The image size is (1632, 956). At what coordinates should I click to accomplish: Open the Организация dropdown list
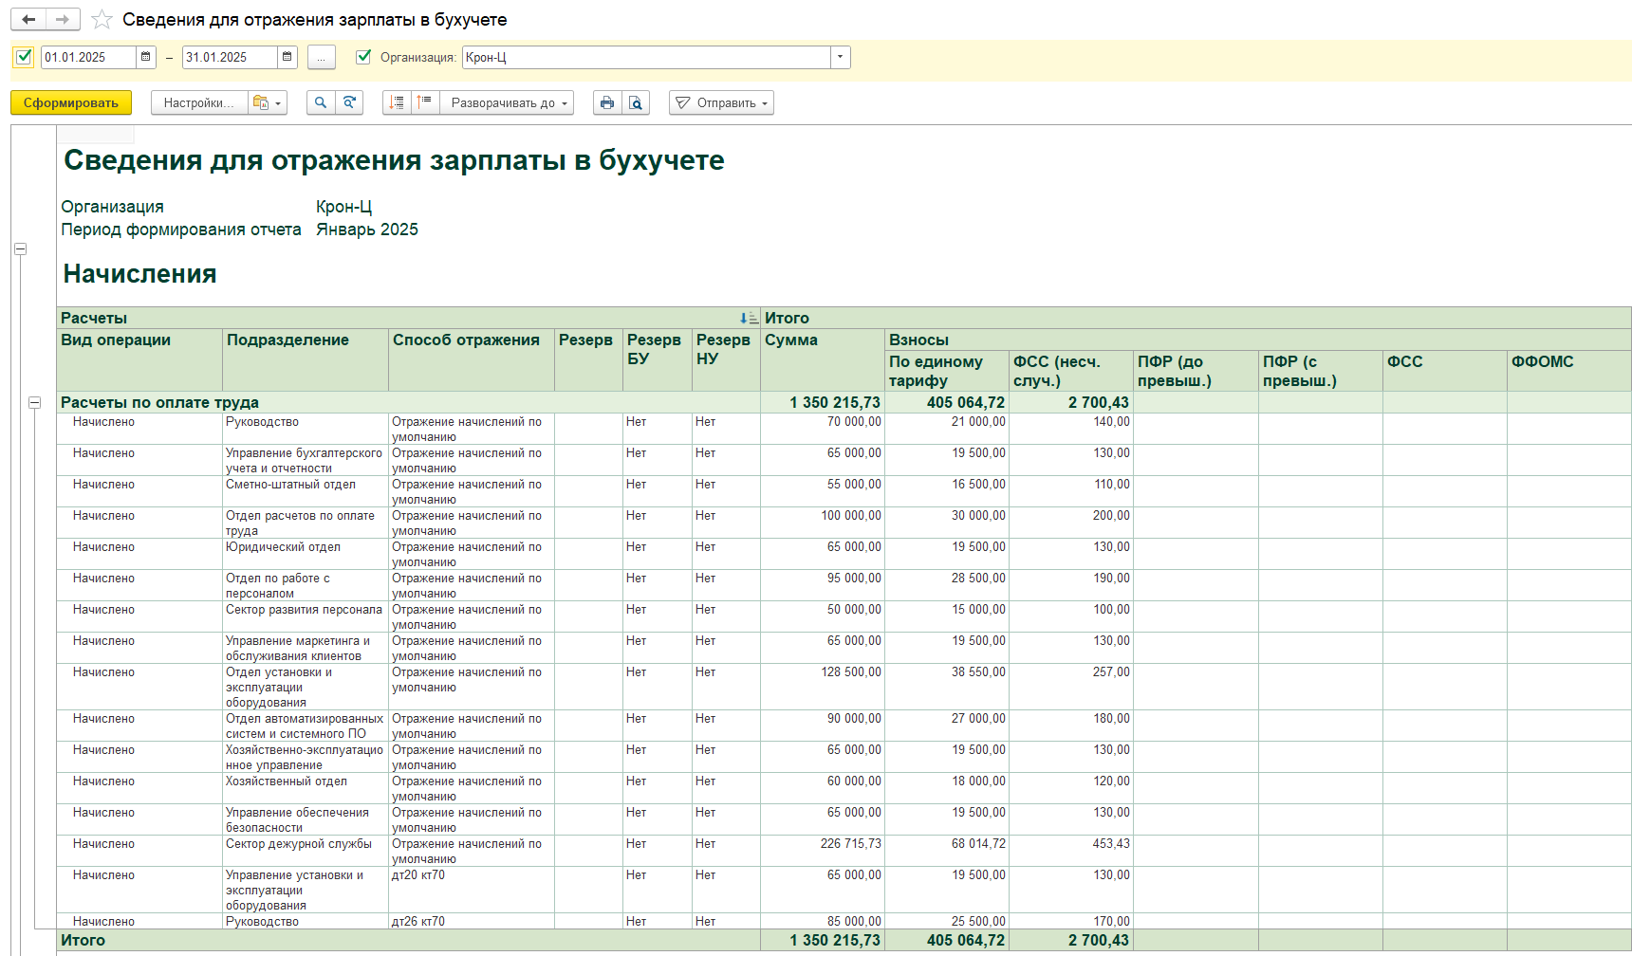click(x=840, y=57)
